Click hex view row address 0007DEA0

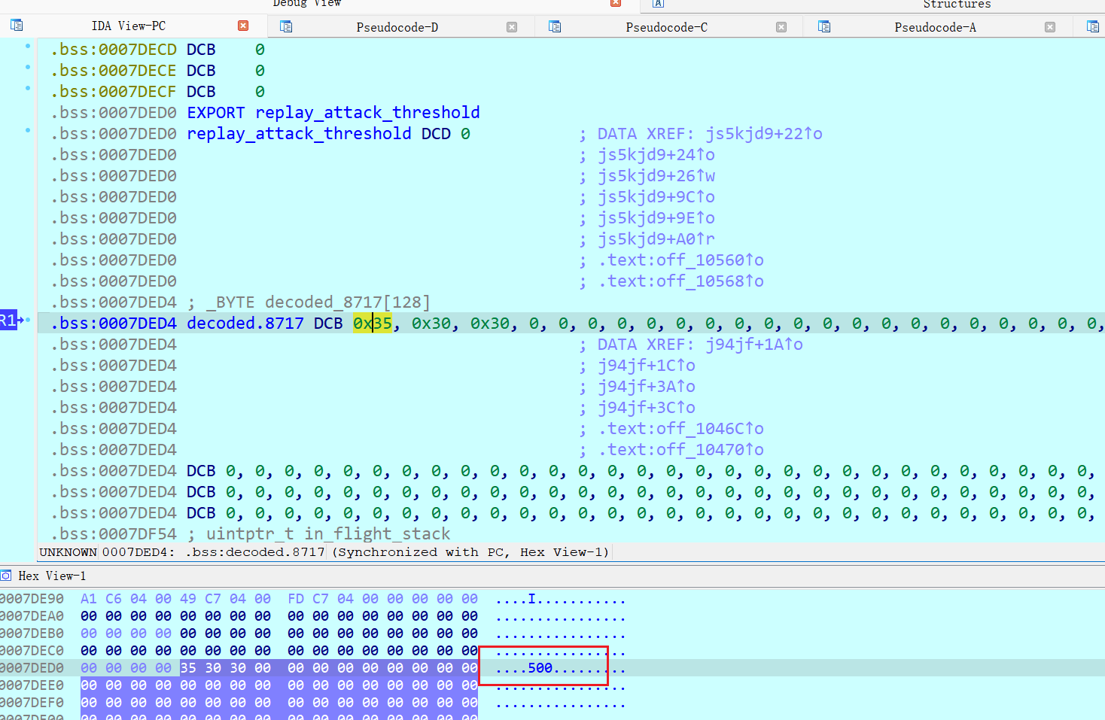[32, 616]
